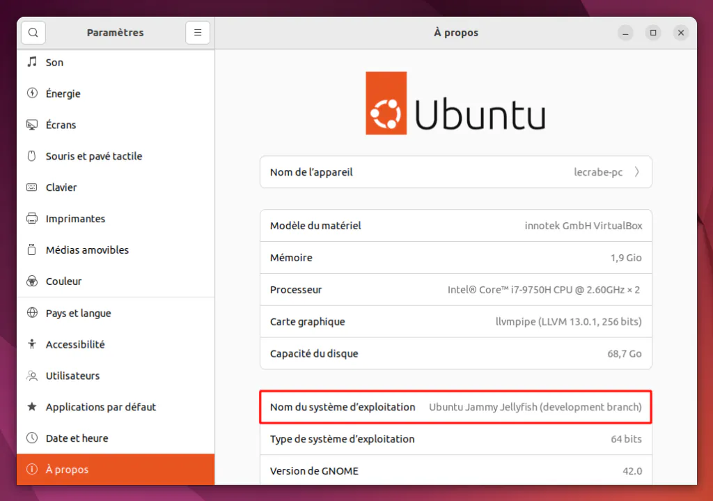The height and width of the screenshot is (501, 713).
Task: Open the settings search button
Action: pyautogui.click(x=33, y=33)
